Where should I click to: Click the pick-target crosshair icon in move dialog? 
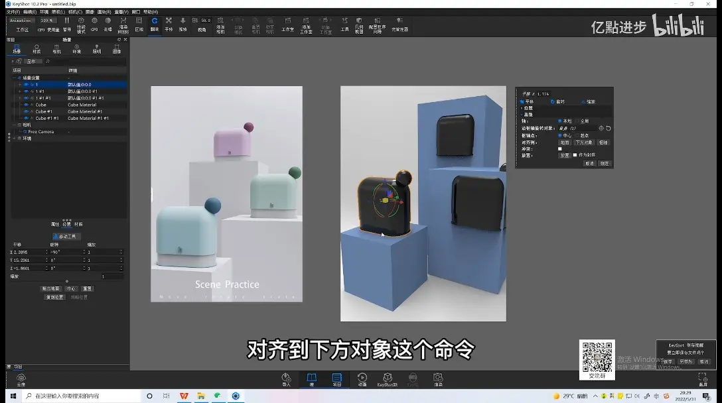pyautogui.click(x=601, y=129)
